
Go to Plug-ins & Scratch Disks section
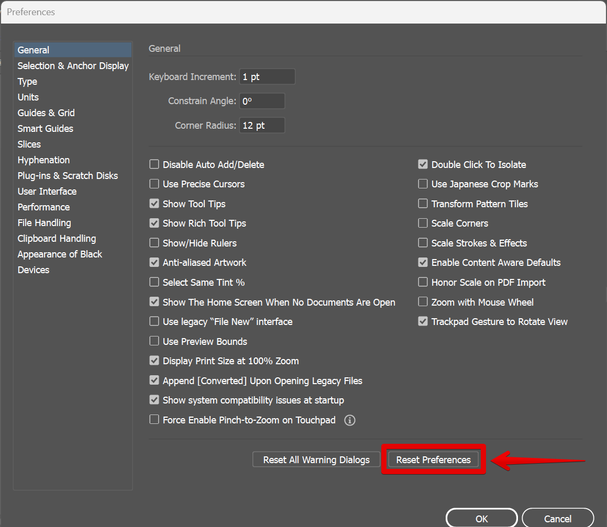click(68, 176)
